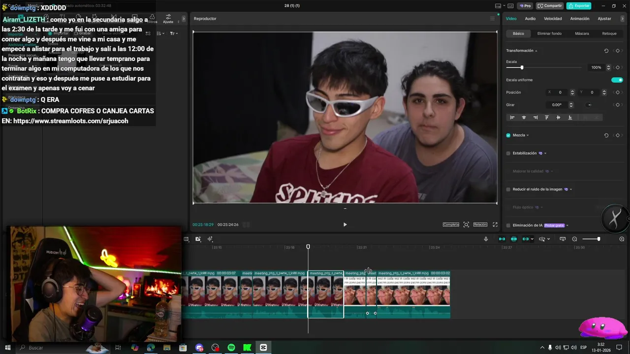630x354 pixels.
Task: Expand Reducir el ruido de la imagen options
Action: click(x=571, y=189)
